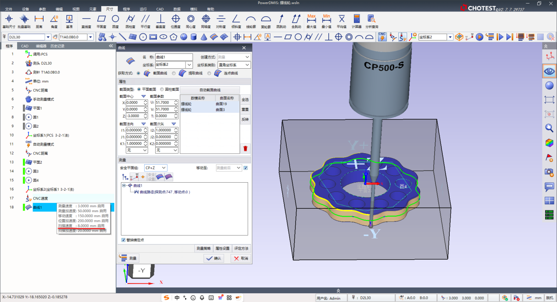Open the 程序 menu tab

coord(127,9)
